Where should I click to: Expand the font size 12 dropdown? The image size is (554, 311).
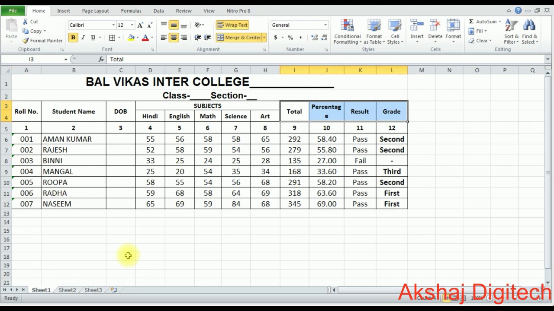[x=132, y=25]
